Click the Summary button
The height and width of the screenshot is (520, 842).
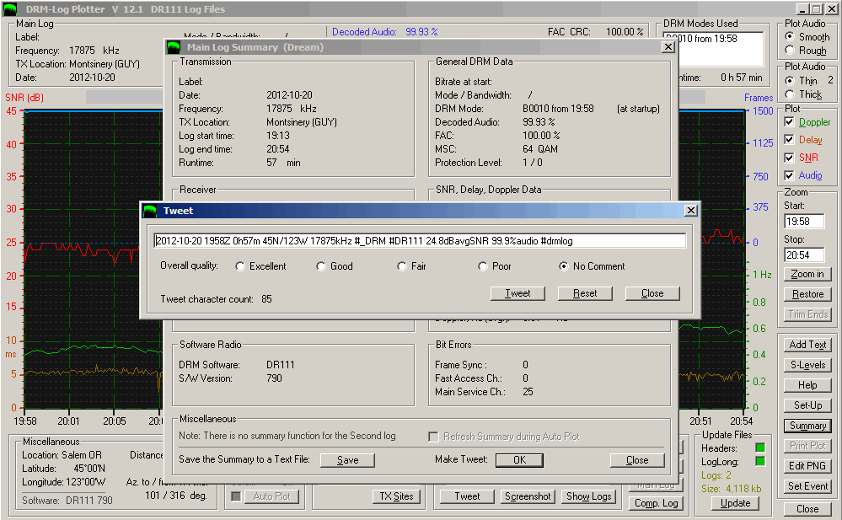point(807,426)
